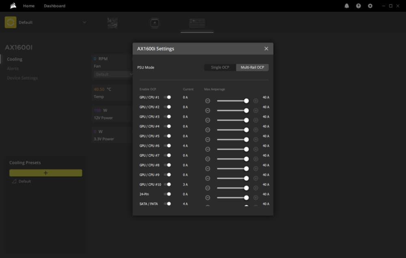
Task: Toggle OCP for GPU / CPU #3
Action: [x=167, y=117]
